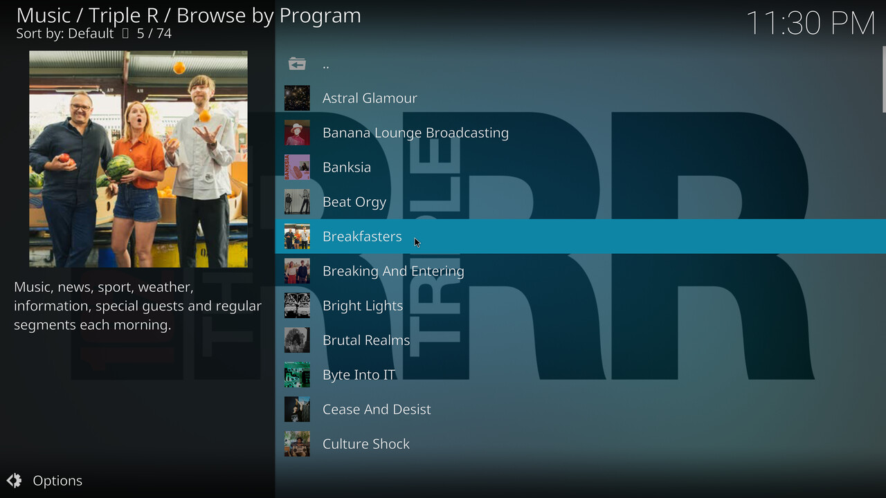The height and width of the screenshot is (498, 886).
Task: Open the Breaking And Entering program
Action: click(393, 271)
